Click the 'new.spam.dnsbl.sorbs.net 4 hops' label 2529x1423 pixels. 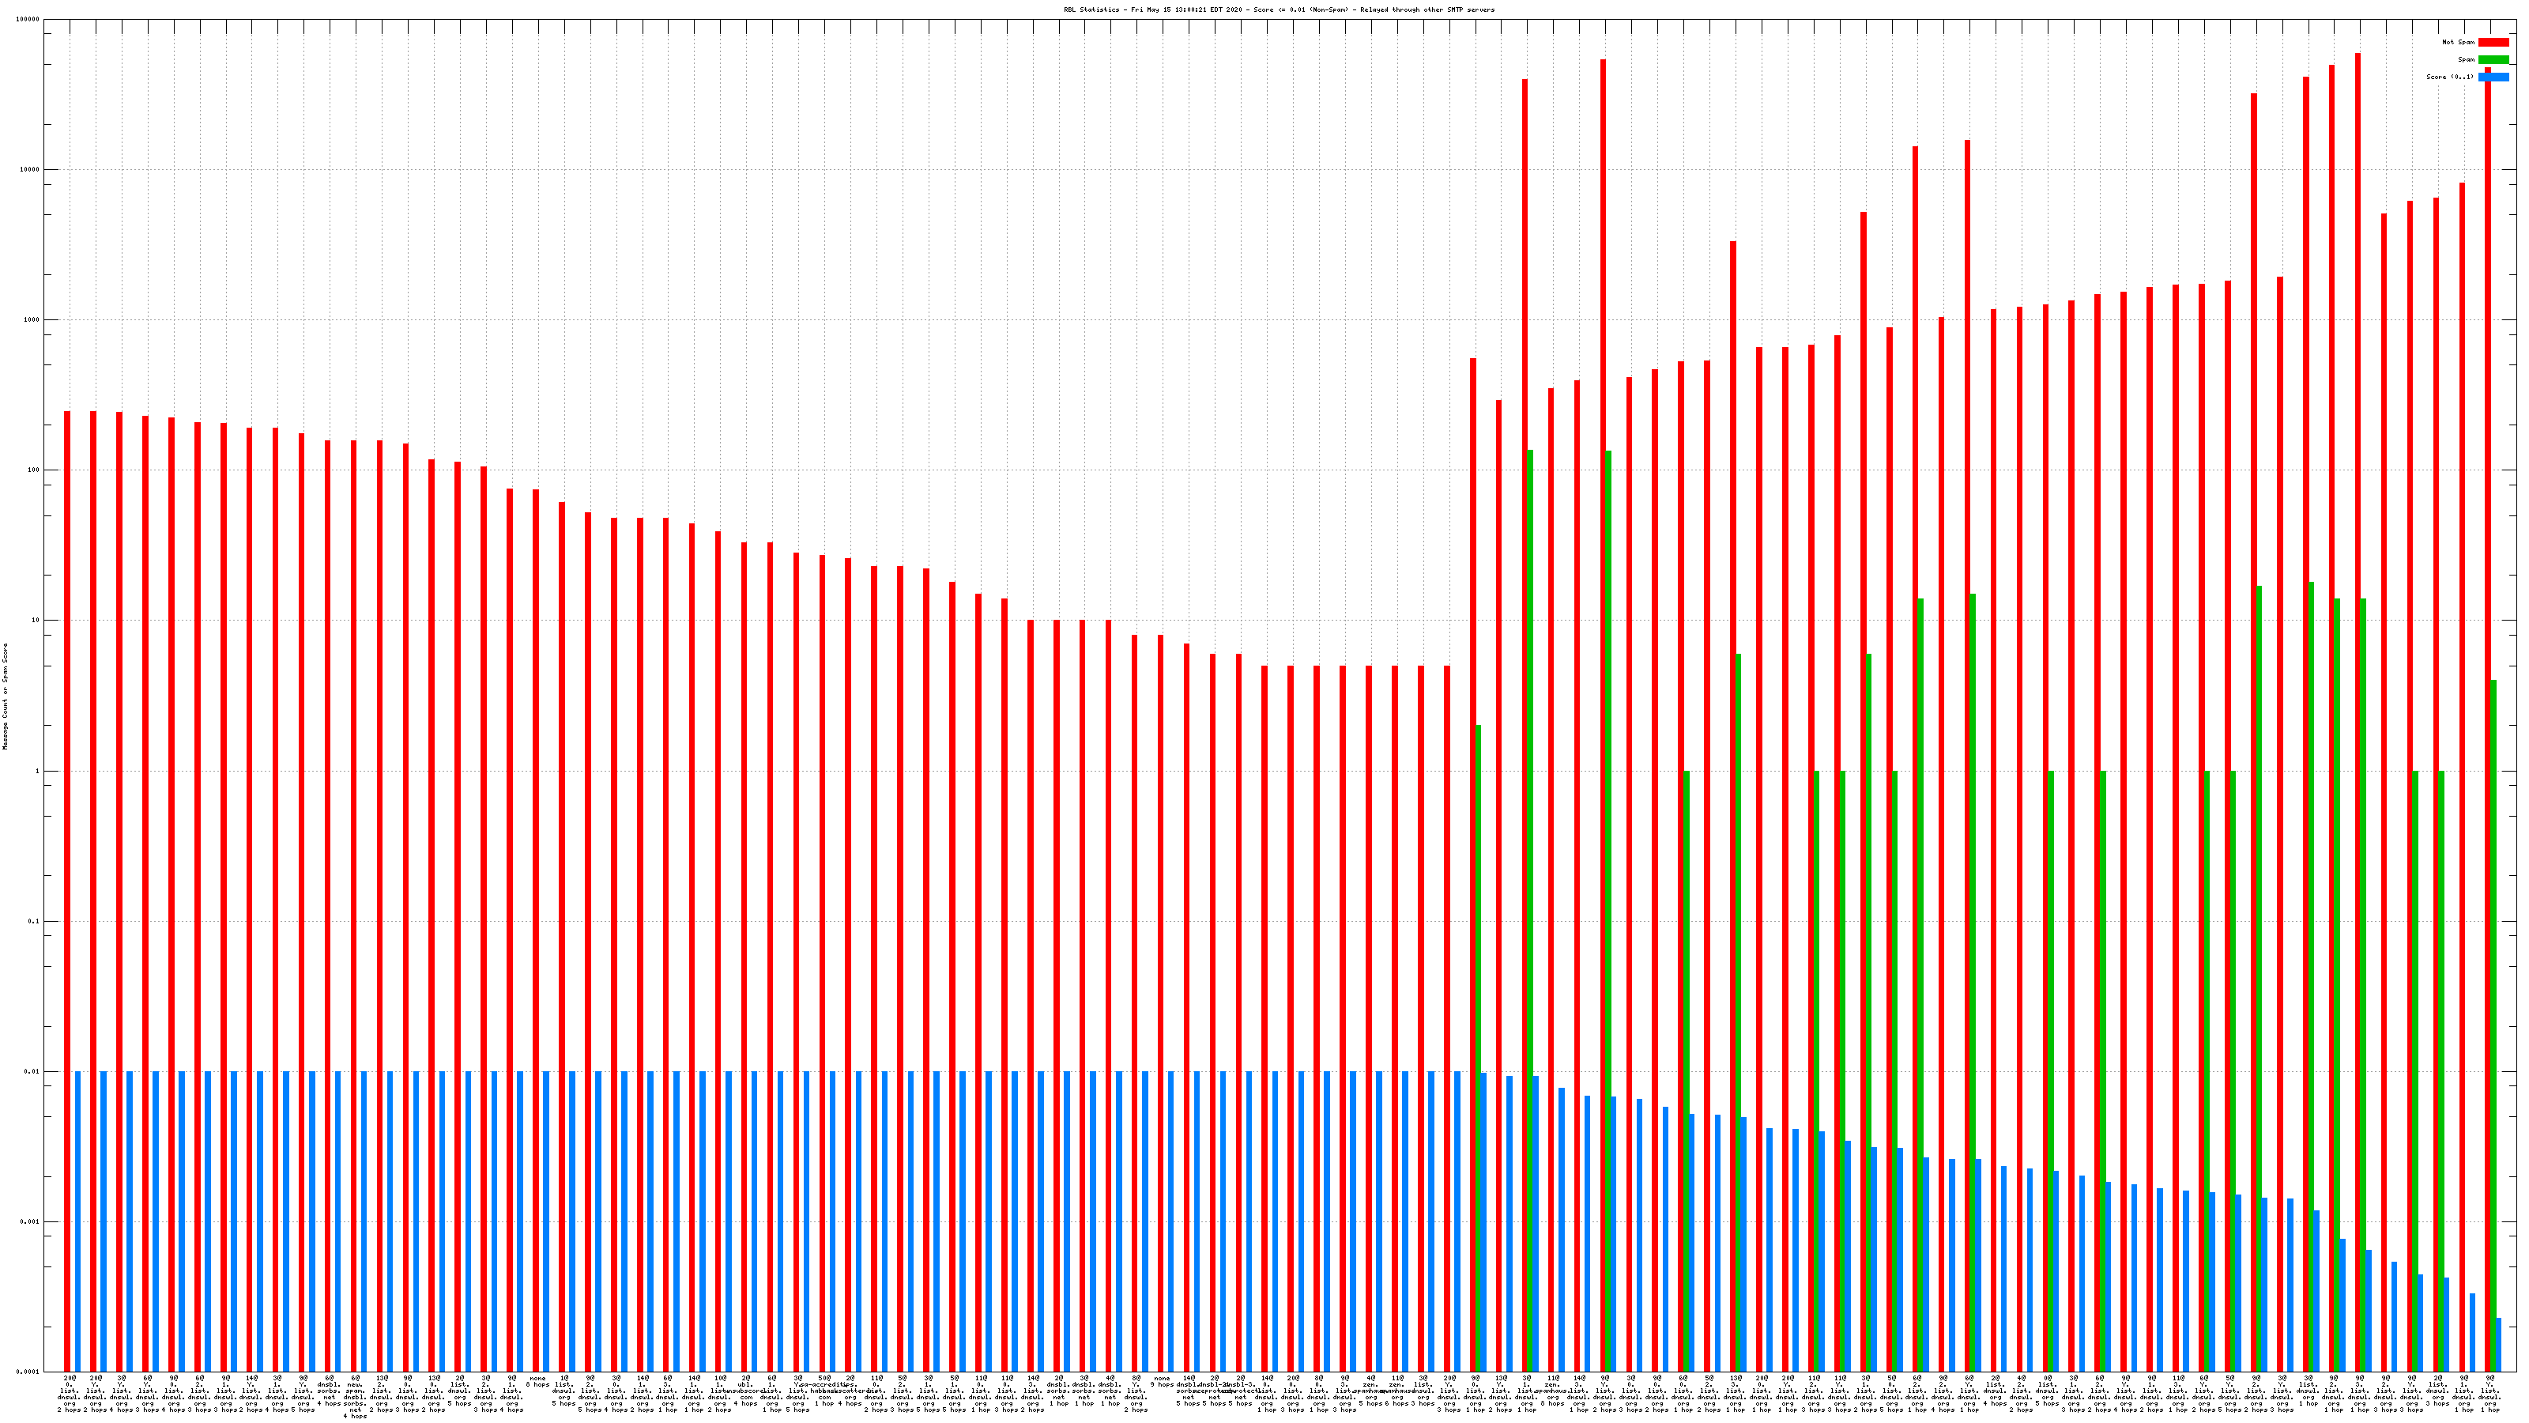click(356, 1398)
